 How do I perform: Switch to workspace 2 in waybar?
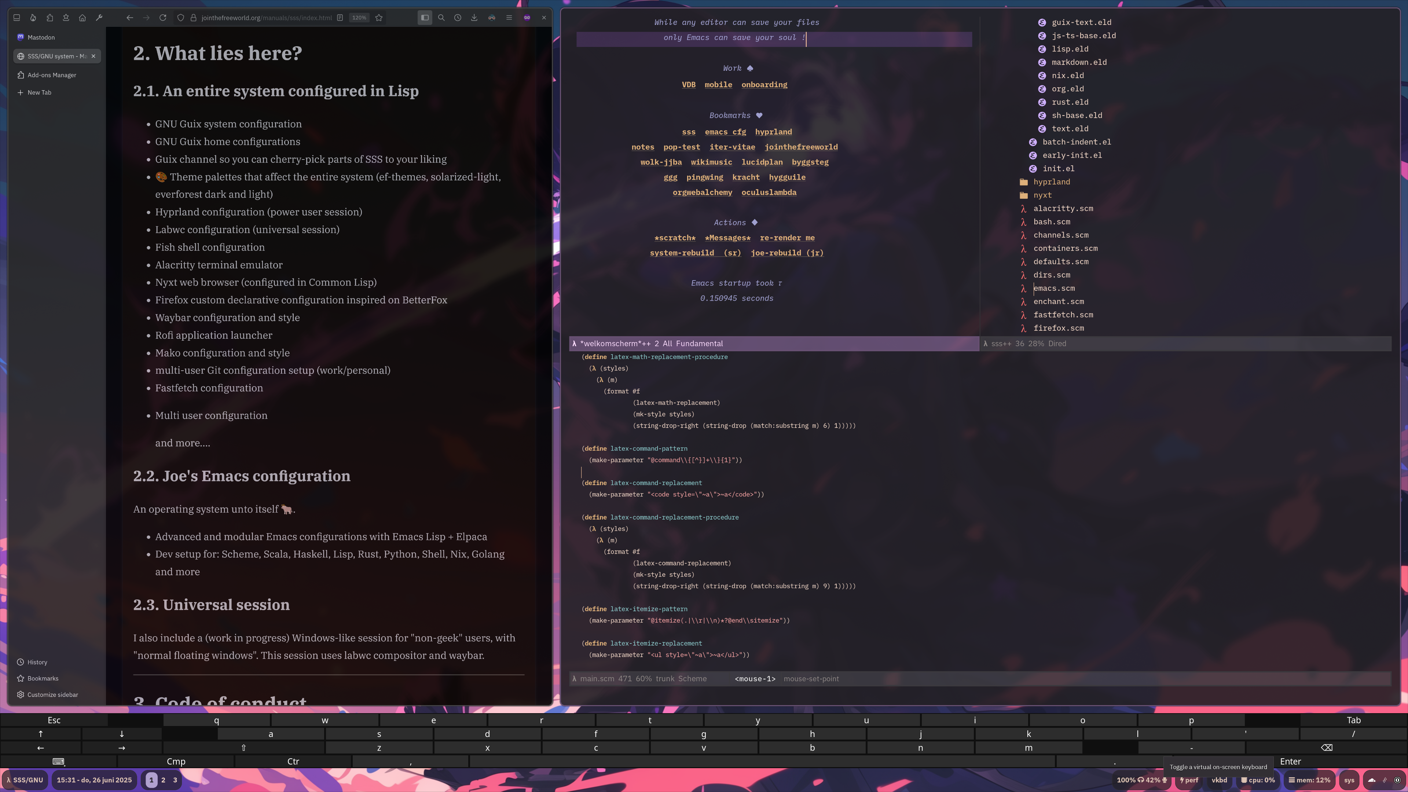(163, 780)
